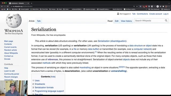
Task: Click the Wikipedia globe logo
Action: click(x=14, y=21)
